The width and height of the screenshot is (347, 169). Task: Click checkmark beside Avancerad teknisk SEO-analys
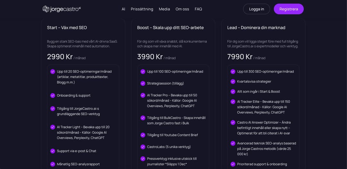(233, 143)
